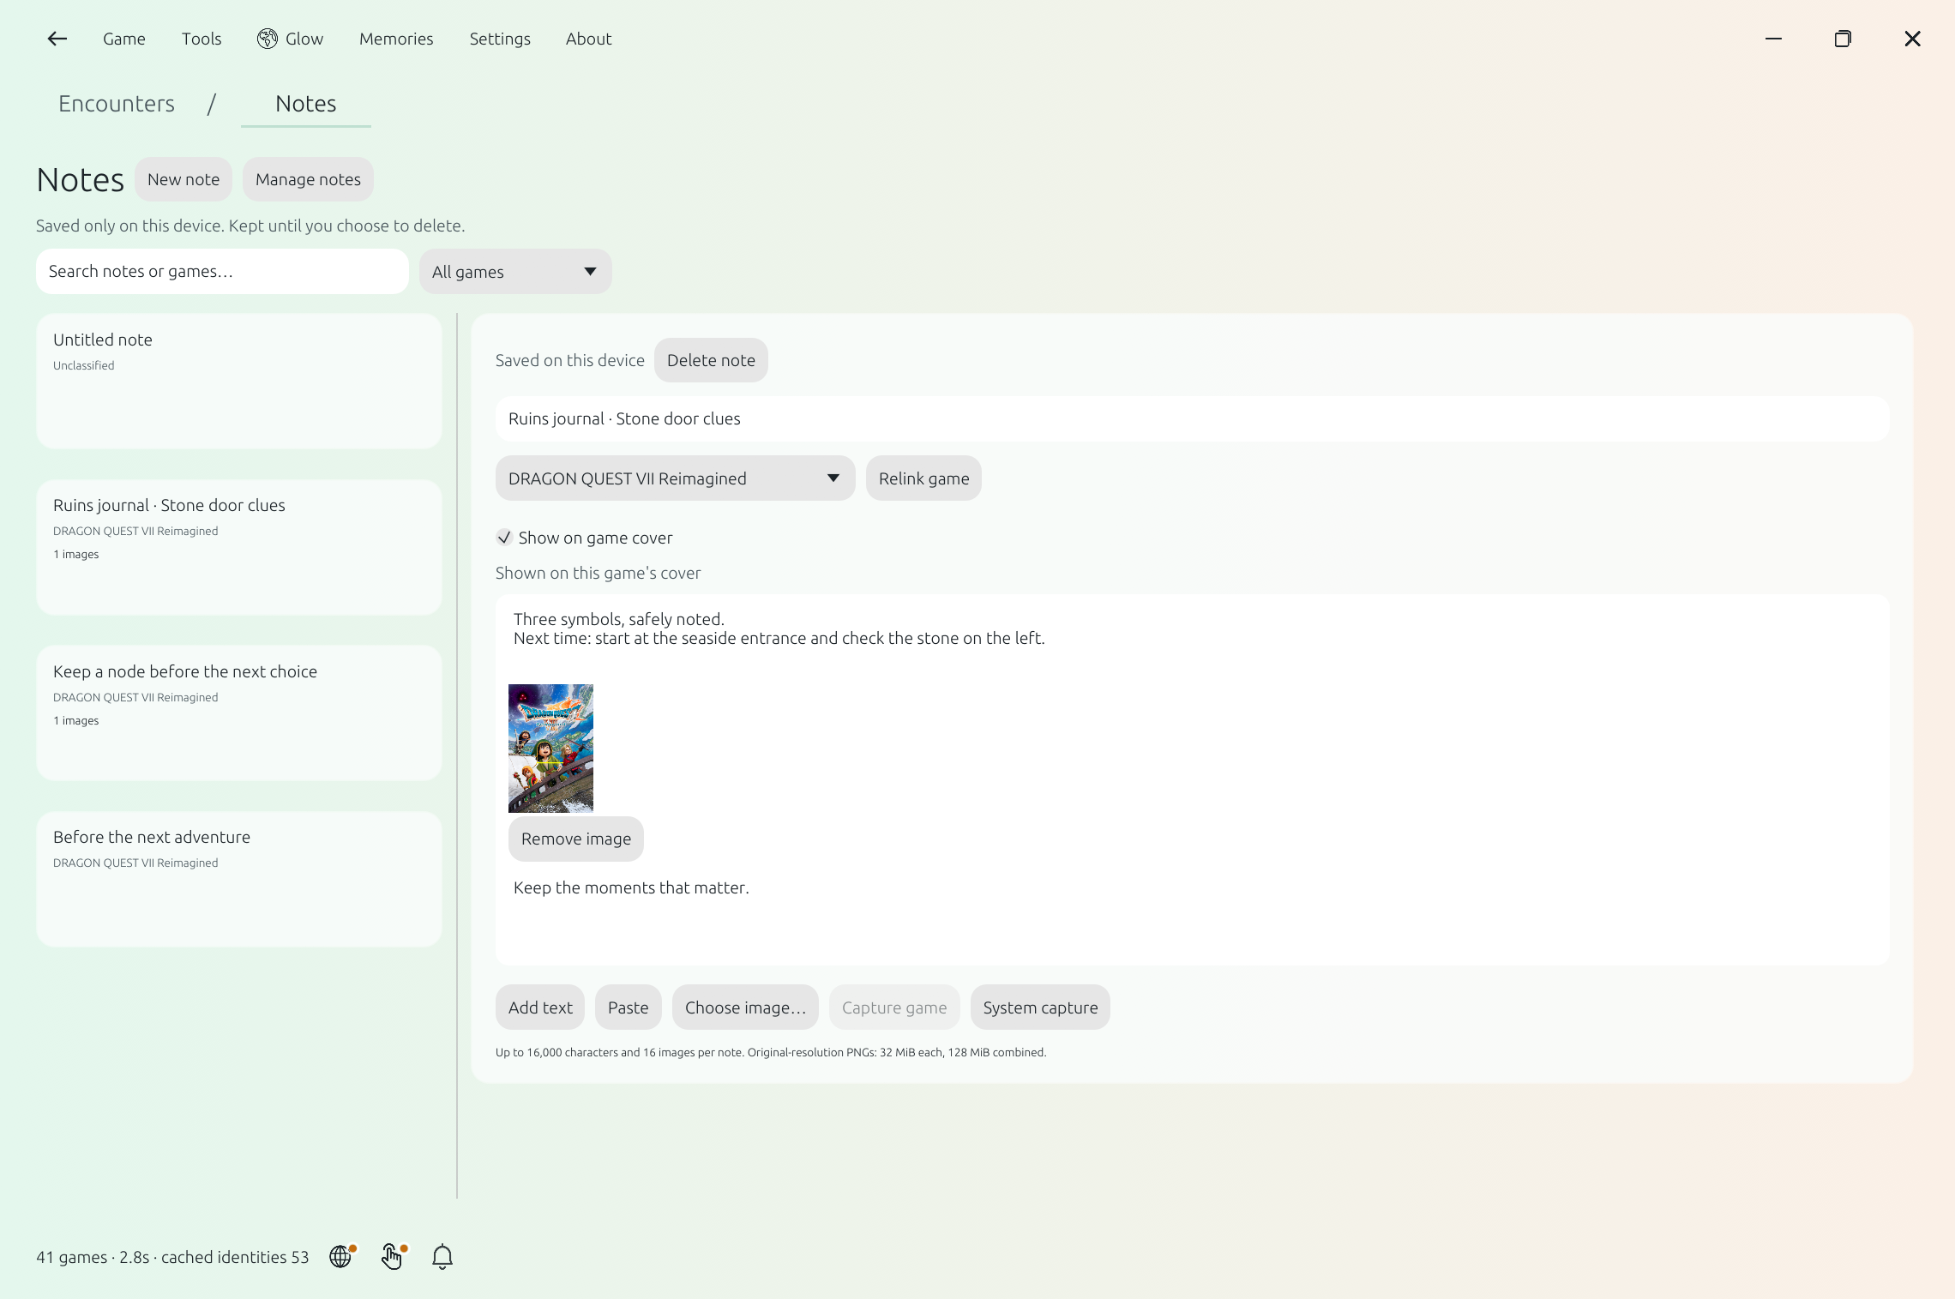This screenshot has height=1299, width=1955.
Task: Click the back arrow icon
Action: 57,39
